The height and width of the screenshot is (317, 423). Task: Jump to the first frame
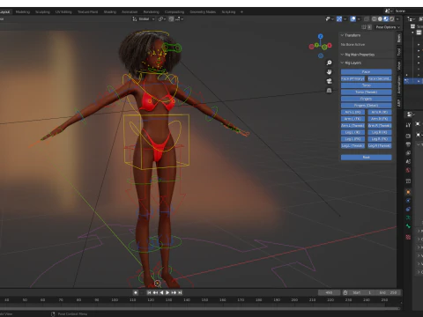(149, 292)
